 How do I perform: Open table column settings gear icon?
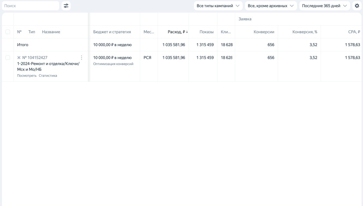(357, 6)
